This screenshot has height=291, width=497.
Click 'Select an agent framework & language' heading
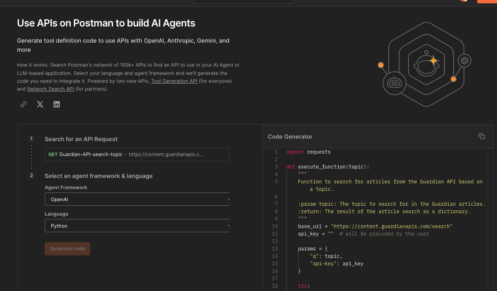[98, 176]
